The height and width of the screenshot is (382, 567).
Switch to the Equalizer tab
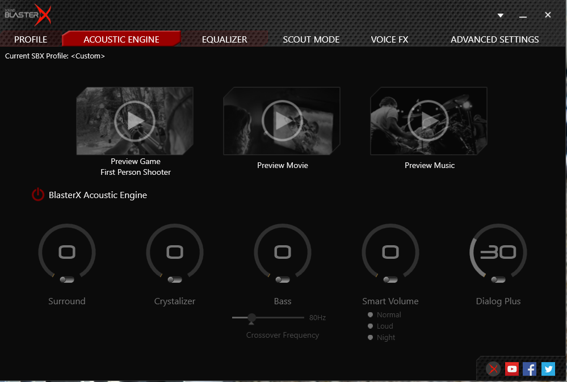tap(225, 40)
